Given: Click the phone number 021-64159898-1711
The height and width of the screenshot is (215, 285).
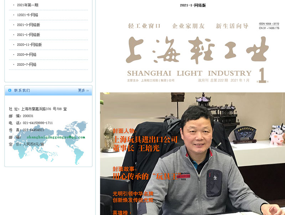Looking at the screenshot, I should point(38,123).
